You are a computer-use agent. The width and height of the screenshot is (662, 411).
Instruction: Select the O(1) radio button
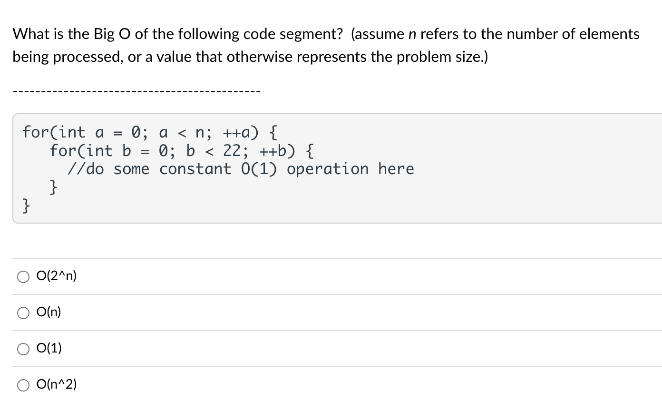(x=23, y=348)
